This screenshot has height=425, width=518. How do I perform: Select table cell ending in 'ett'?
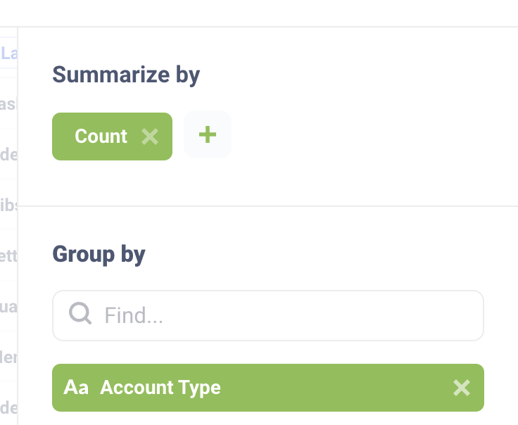point(9,256)
